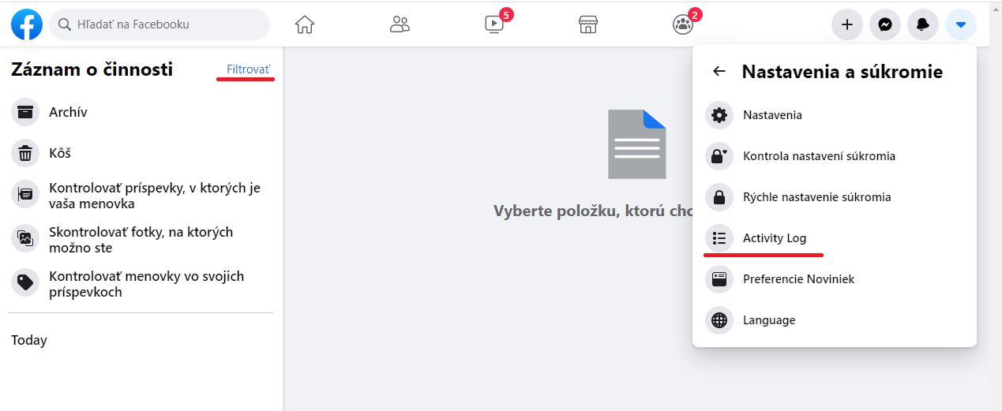Open Kontrolovať príspevky s vašou menovkou
This screenshot has width=1002, height=411.
(x=142, y=196)
